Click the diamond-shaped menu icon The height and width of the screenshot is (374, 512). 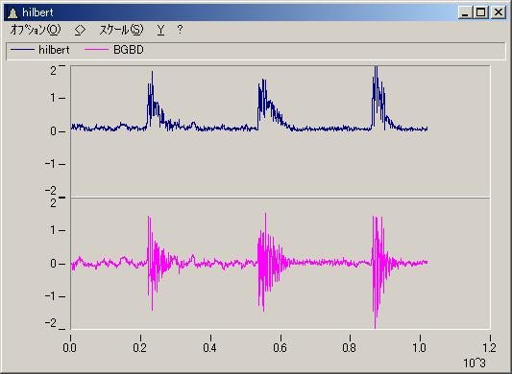(80, 30)
